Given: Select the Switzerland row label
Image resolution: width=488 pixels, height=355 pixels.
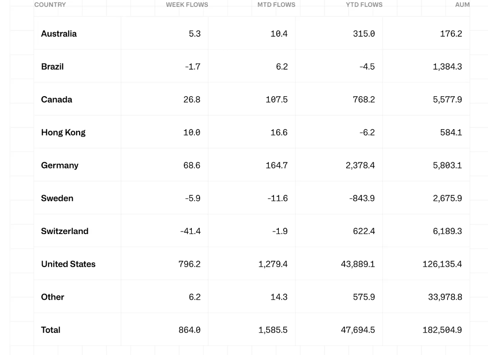Looking at the screenshot, I should 64,231.
